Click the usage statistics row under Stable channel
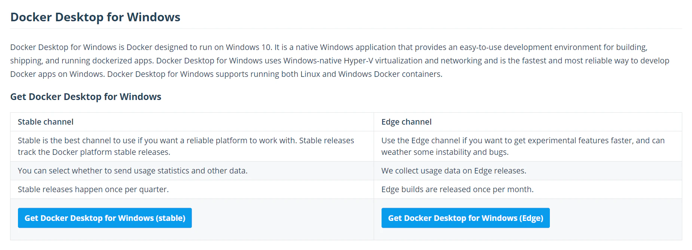Screen dimensions: 692x250 [x=132, y=171]
